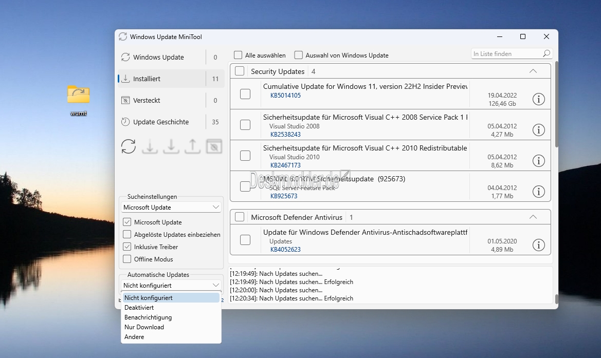This screenshot has height=358, width=601.
Task: Open the KB4052623 link
Action: [285, 249]
